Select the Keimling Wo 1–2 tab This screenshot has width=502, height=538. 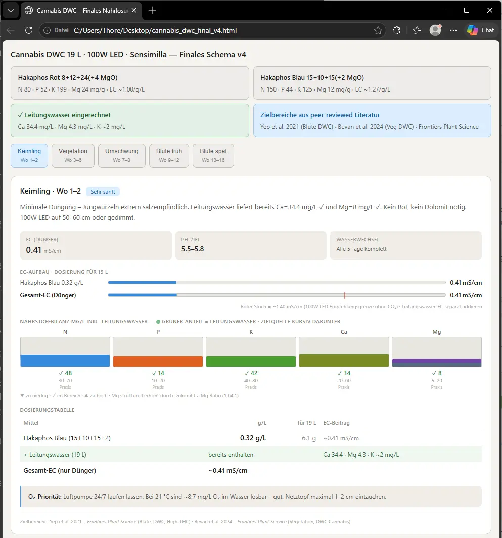coord(29,155)
